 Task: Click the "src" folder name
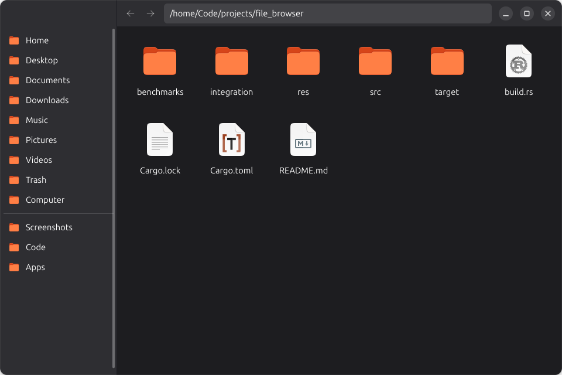pos(375,92)
